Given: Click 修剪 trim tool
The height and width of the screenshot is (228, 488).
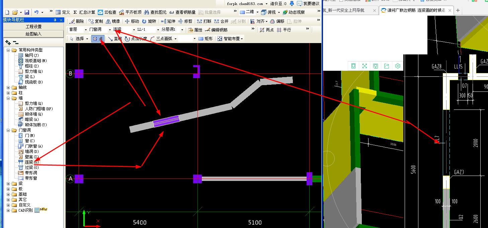Looking at the screenshot, I should pos(185,21).
